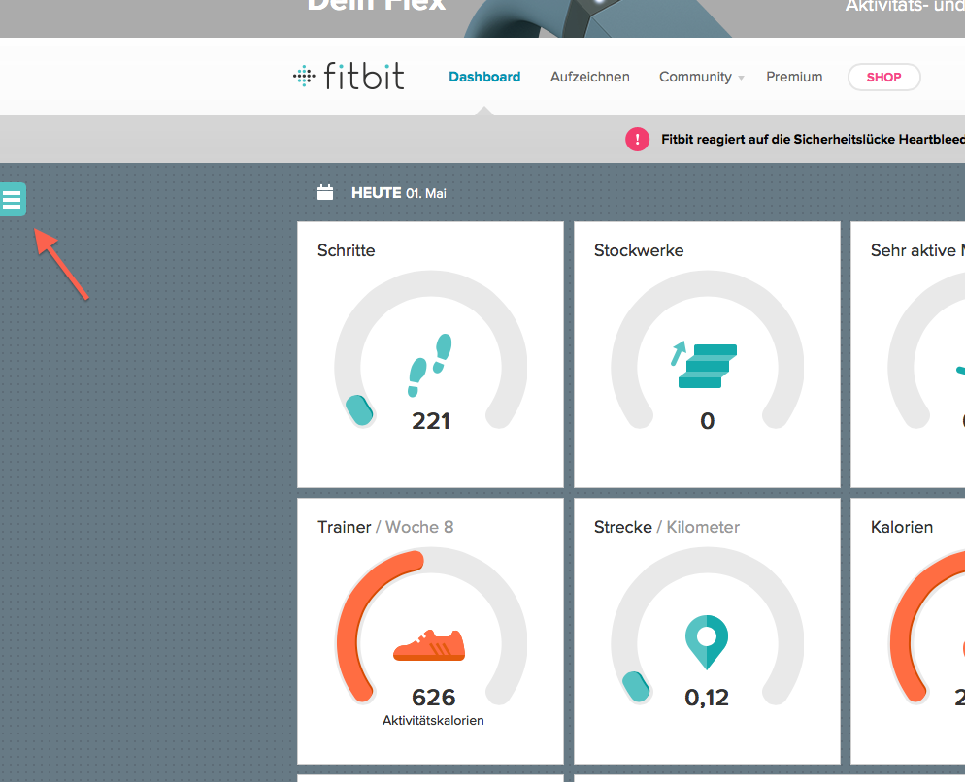Click the 626 Aktivitätskalorien value
The width and height of the screenshot is (965, 782).
(x=433, y=698)
